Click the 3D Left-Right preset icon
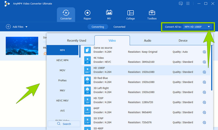The image size is (218, 130). click(88, 90)
